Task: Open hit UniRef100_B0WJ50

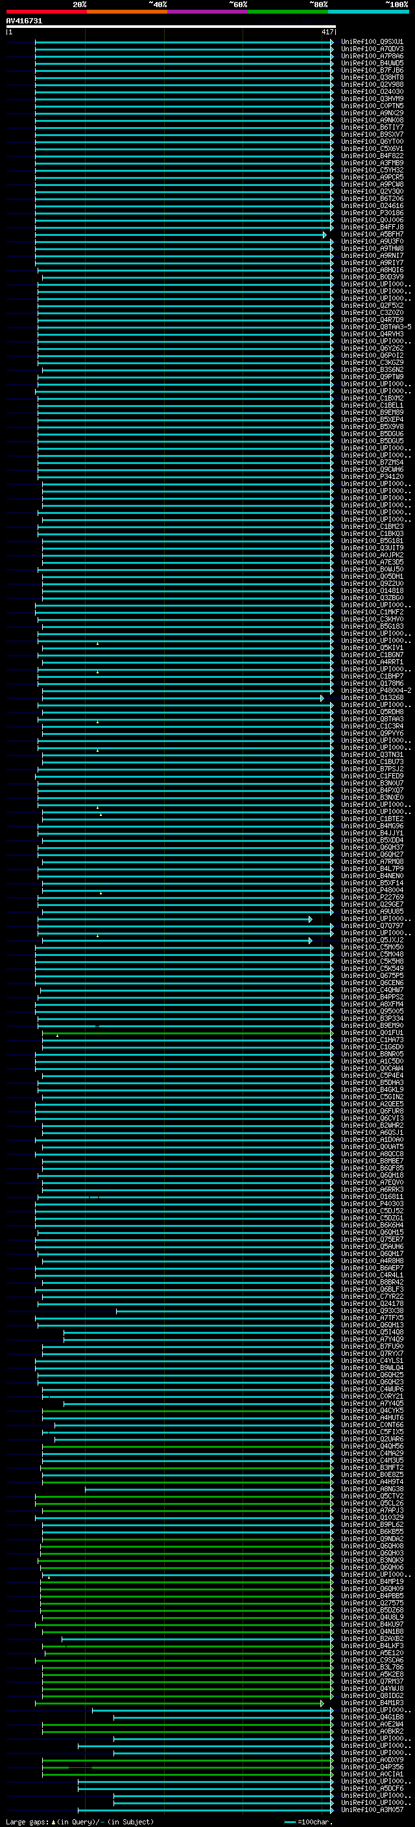Action: [372, 570]
